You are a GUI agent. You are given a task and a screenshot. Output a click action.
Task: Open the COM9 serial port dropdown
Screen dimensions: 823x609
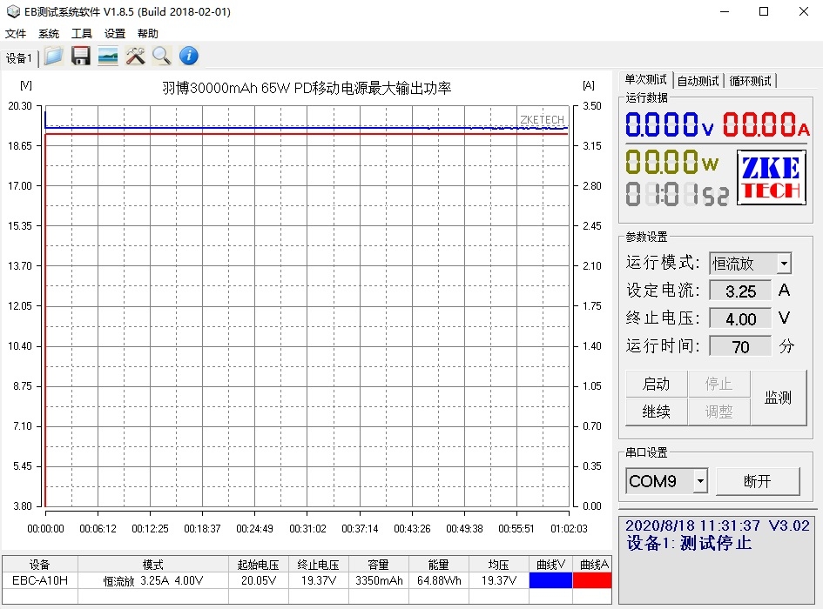(701, 480)
